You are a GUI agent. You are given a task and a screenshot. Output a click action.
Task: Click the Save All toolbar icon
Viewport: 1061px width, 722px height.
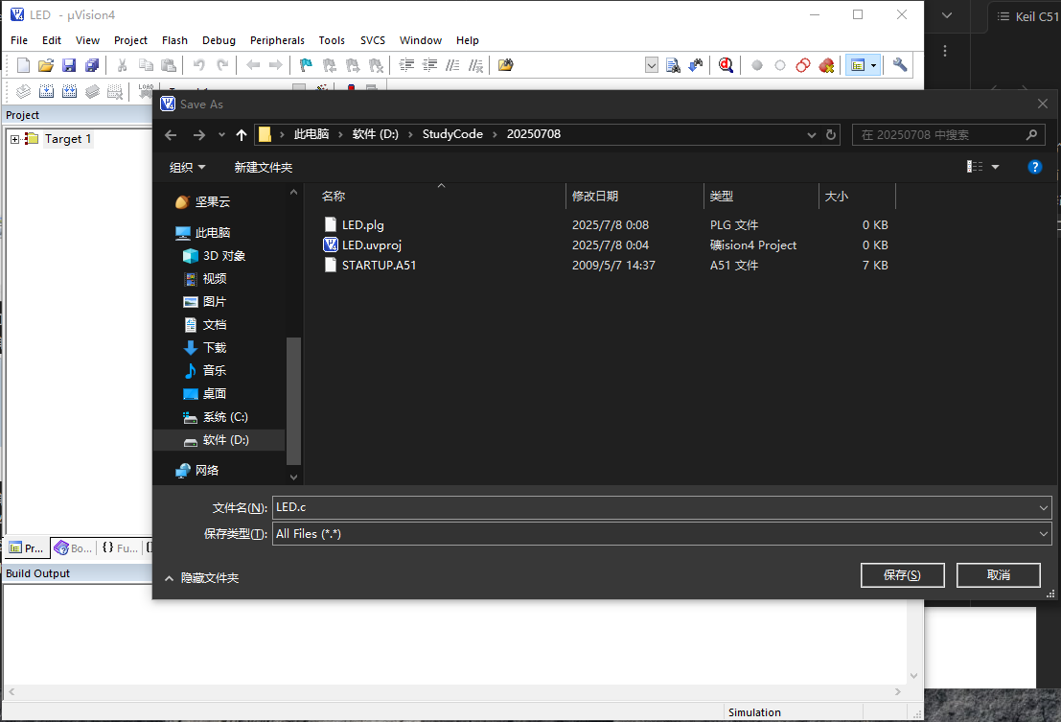[x=92, y=65]
